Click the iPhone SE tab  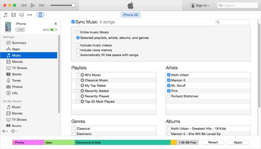[131, 15]
